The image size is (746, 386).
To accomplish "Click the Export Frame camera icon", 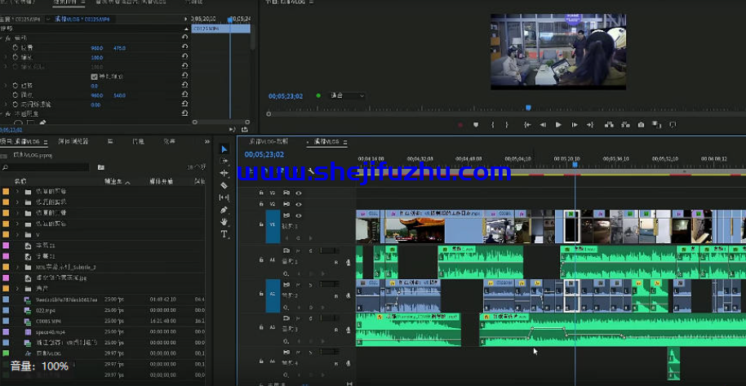I will coord(641,125).
